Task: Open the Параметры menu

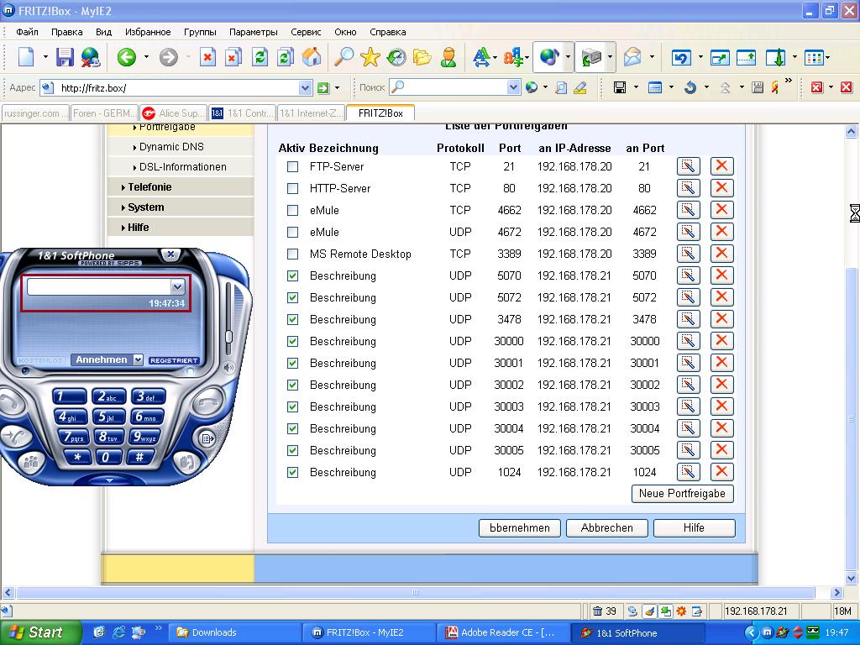Action: coord(253,32)
